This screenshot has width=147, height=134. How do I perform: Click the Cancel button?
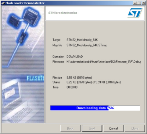click(114, 128)
